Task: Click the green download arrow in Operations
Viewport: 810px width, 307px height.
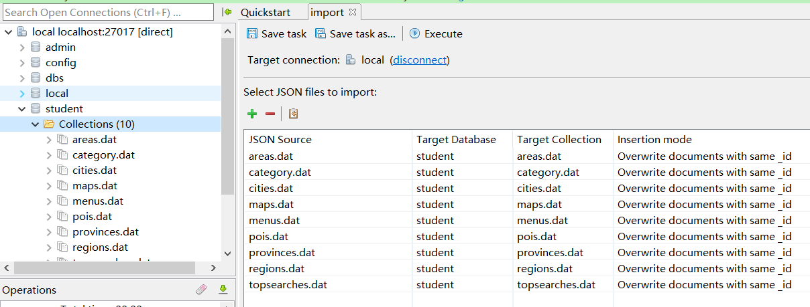Action: [223, 290]
